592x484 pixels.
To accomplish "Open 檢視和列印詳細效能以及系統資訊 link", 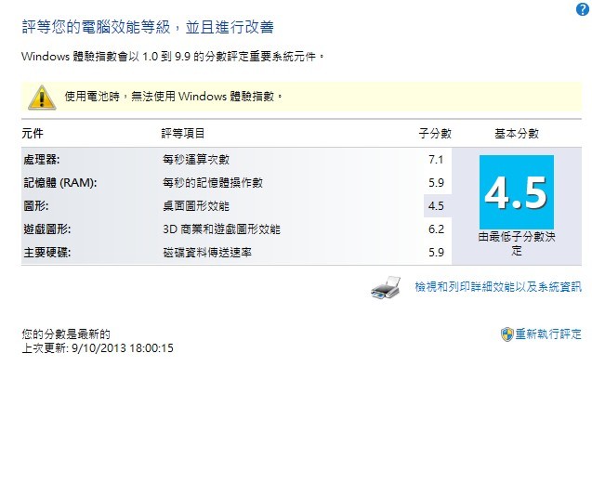I will pos(498,287).
